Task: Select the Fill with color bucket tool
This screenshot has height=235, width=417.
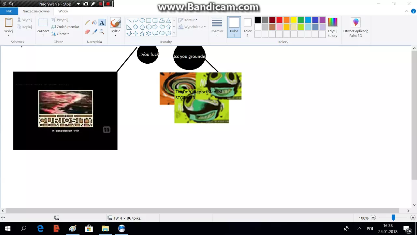Action: coord(94,23)
